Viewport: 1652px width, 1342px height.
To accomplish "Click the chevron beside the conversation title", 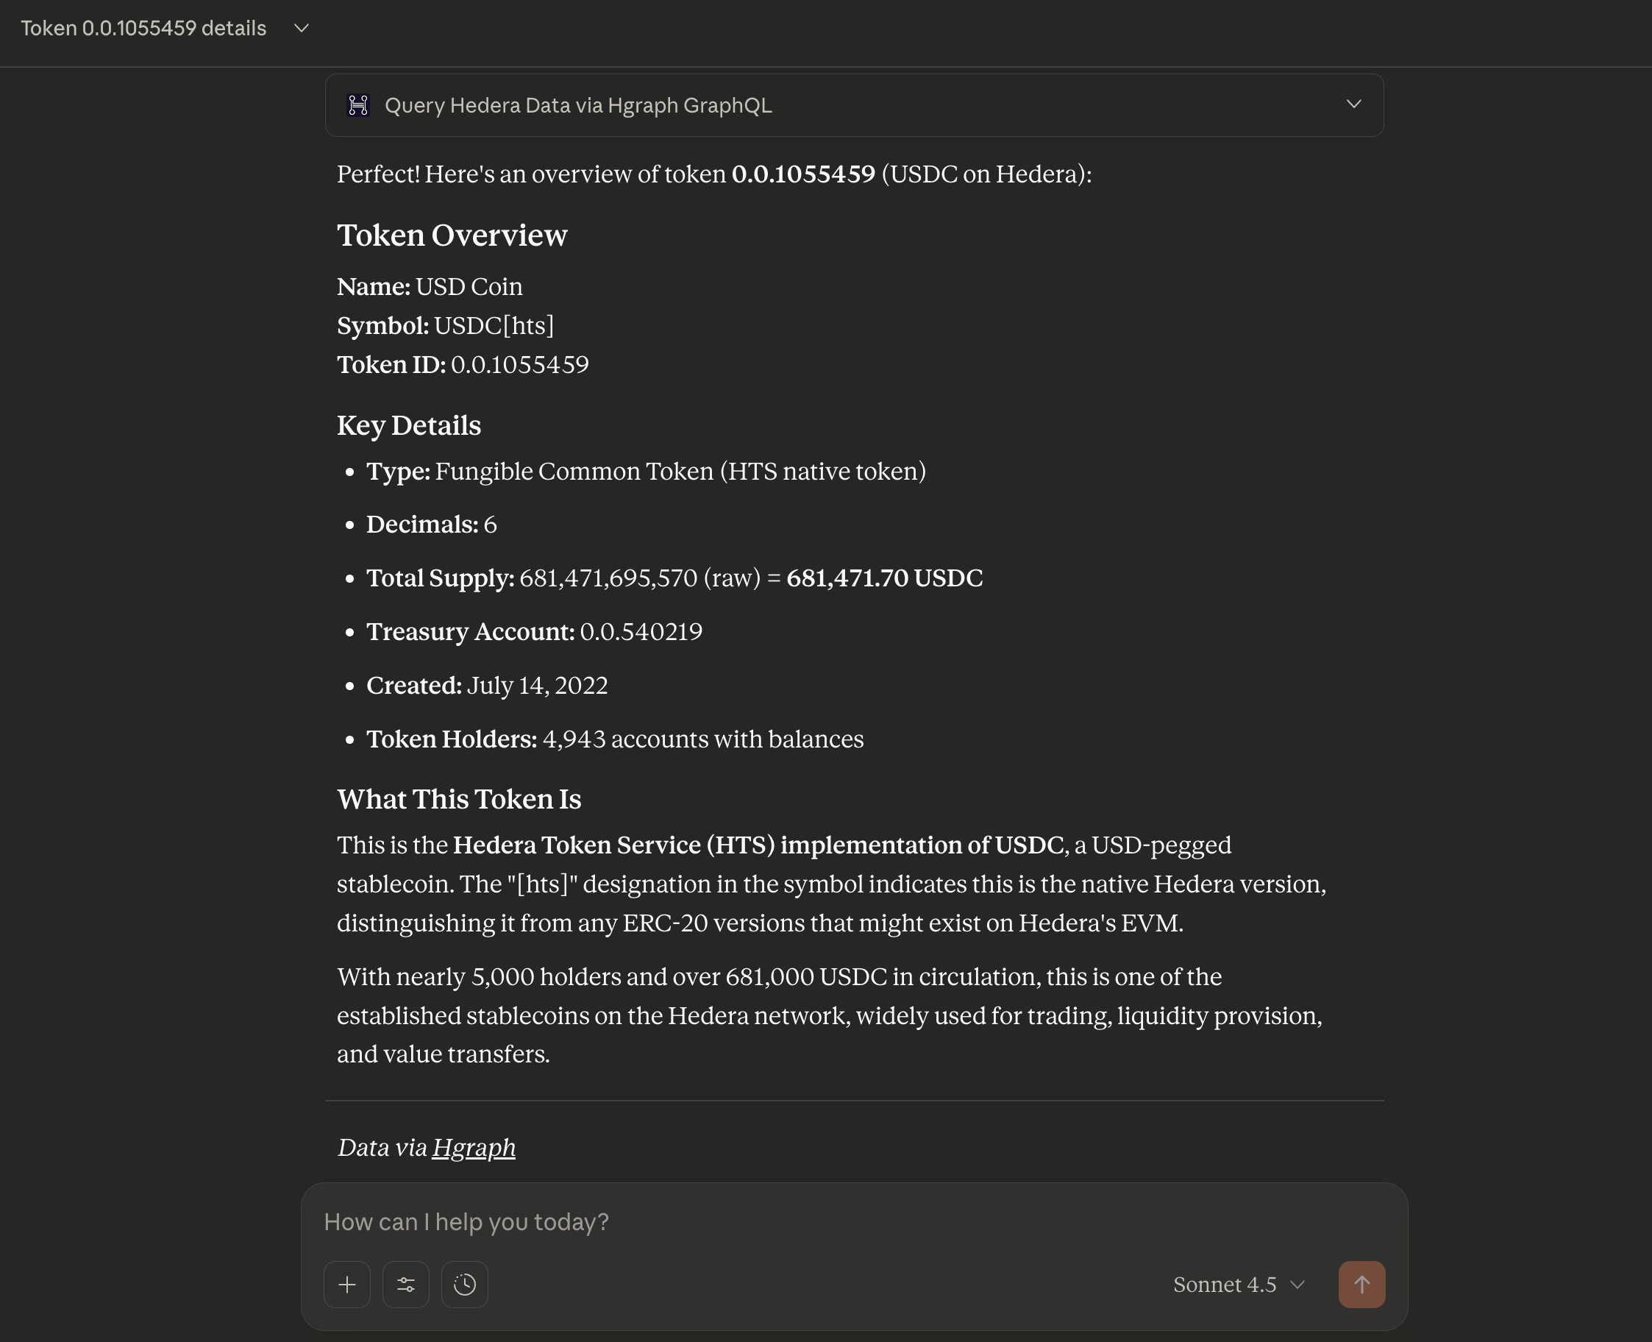I will coord(301,28).
